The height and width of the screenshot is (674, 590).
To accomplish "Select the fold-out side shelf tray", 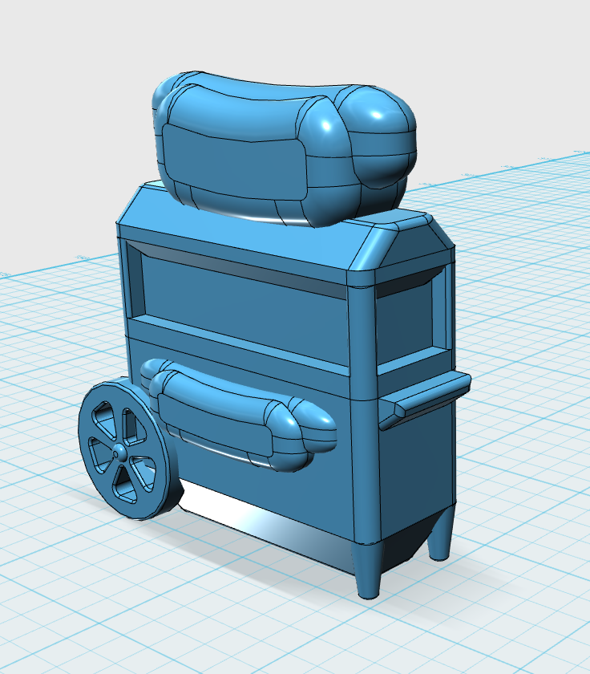I will point(425,399).
